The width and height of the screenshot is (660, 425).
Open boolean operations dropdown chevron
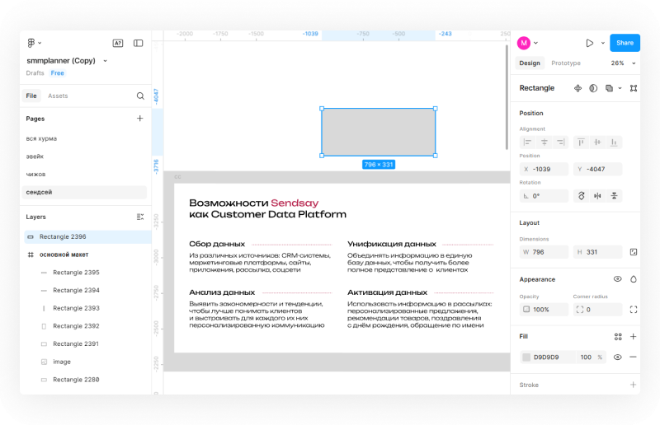[620, 88]
